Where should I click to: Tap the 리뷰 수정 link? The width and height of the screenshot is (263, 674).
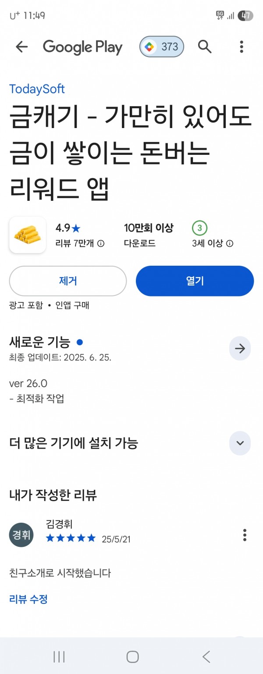28,599
